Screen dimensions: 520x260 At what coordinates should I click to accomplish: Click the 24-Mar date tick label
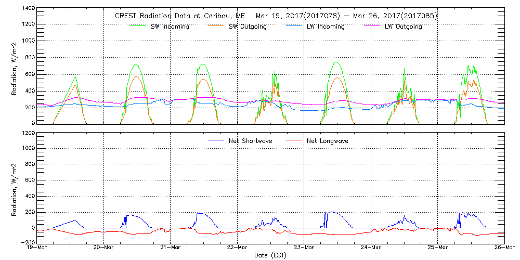371,247
